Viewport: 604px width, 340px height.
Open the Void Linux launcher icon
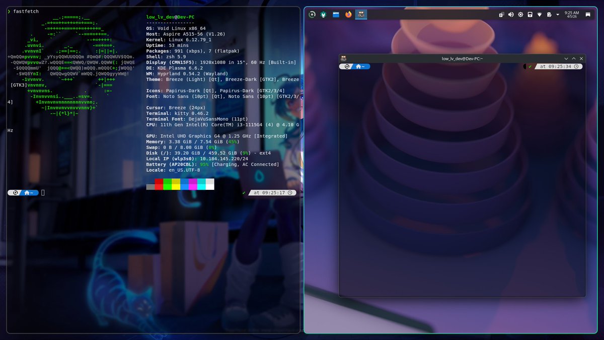(x=312, y=15)
